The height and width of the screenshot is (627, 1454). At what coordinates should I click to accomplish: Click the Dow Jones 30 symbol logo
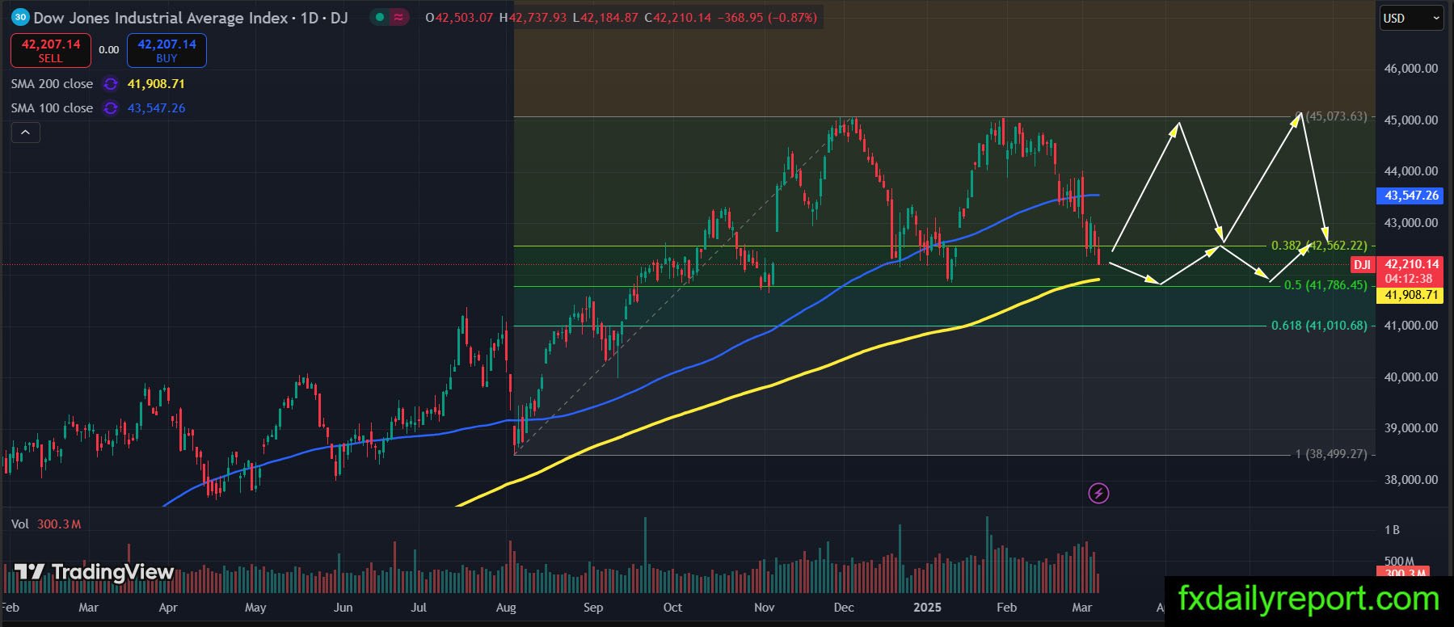click(x=20, y=17)
